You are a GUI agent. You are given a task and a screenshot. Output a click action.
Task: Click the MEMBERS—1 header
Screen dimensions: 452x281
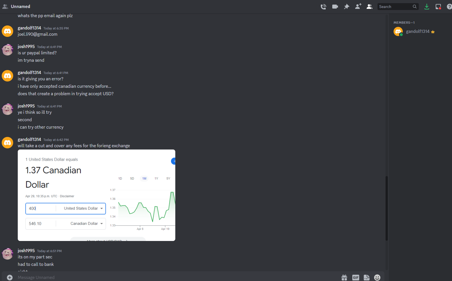[x=404, y=23]
